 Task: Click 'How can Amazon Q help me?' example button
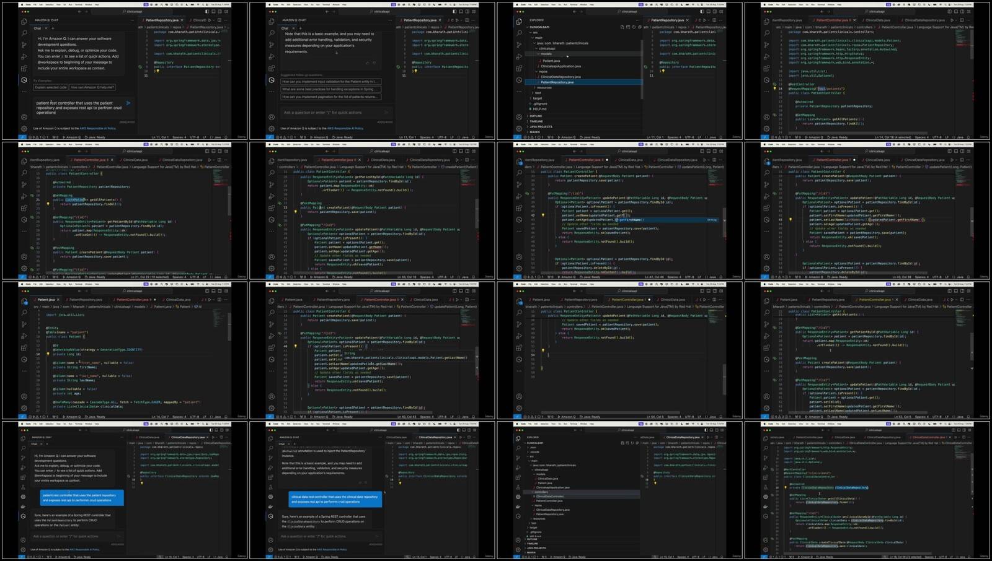coord(92,87)
